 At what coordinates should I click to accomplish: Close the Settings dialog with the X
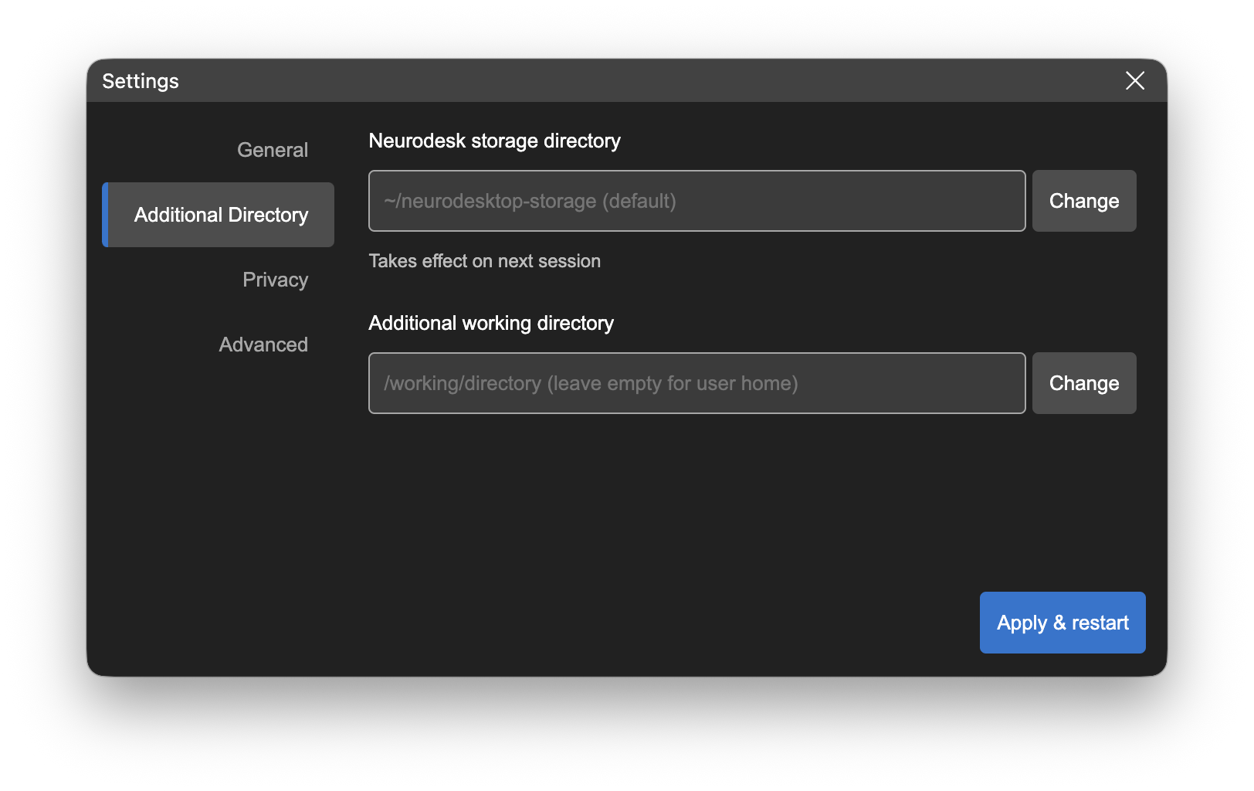(1134, 80)
